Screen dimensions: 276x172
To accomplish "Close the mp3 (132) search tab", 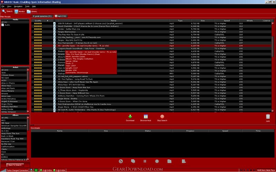I will (56, 16).
